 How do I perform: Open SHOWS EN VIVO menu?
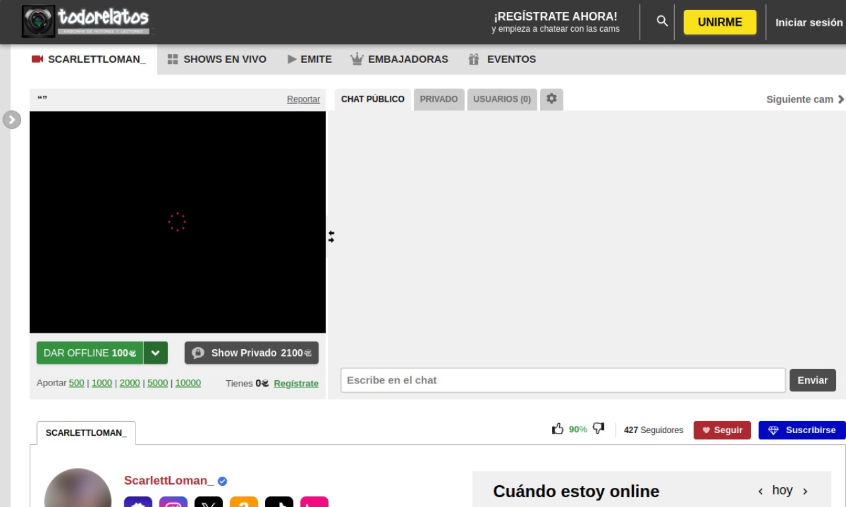click(x=217, y=59)
